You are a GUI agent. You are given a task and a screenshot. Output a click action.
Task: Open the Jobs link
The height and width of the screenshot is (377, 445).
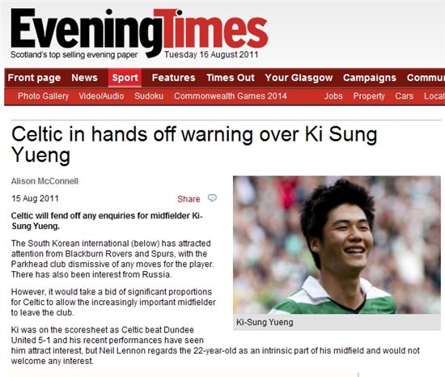[333, 96]
